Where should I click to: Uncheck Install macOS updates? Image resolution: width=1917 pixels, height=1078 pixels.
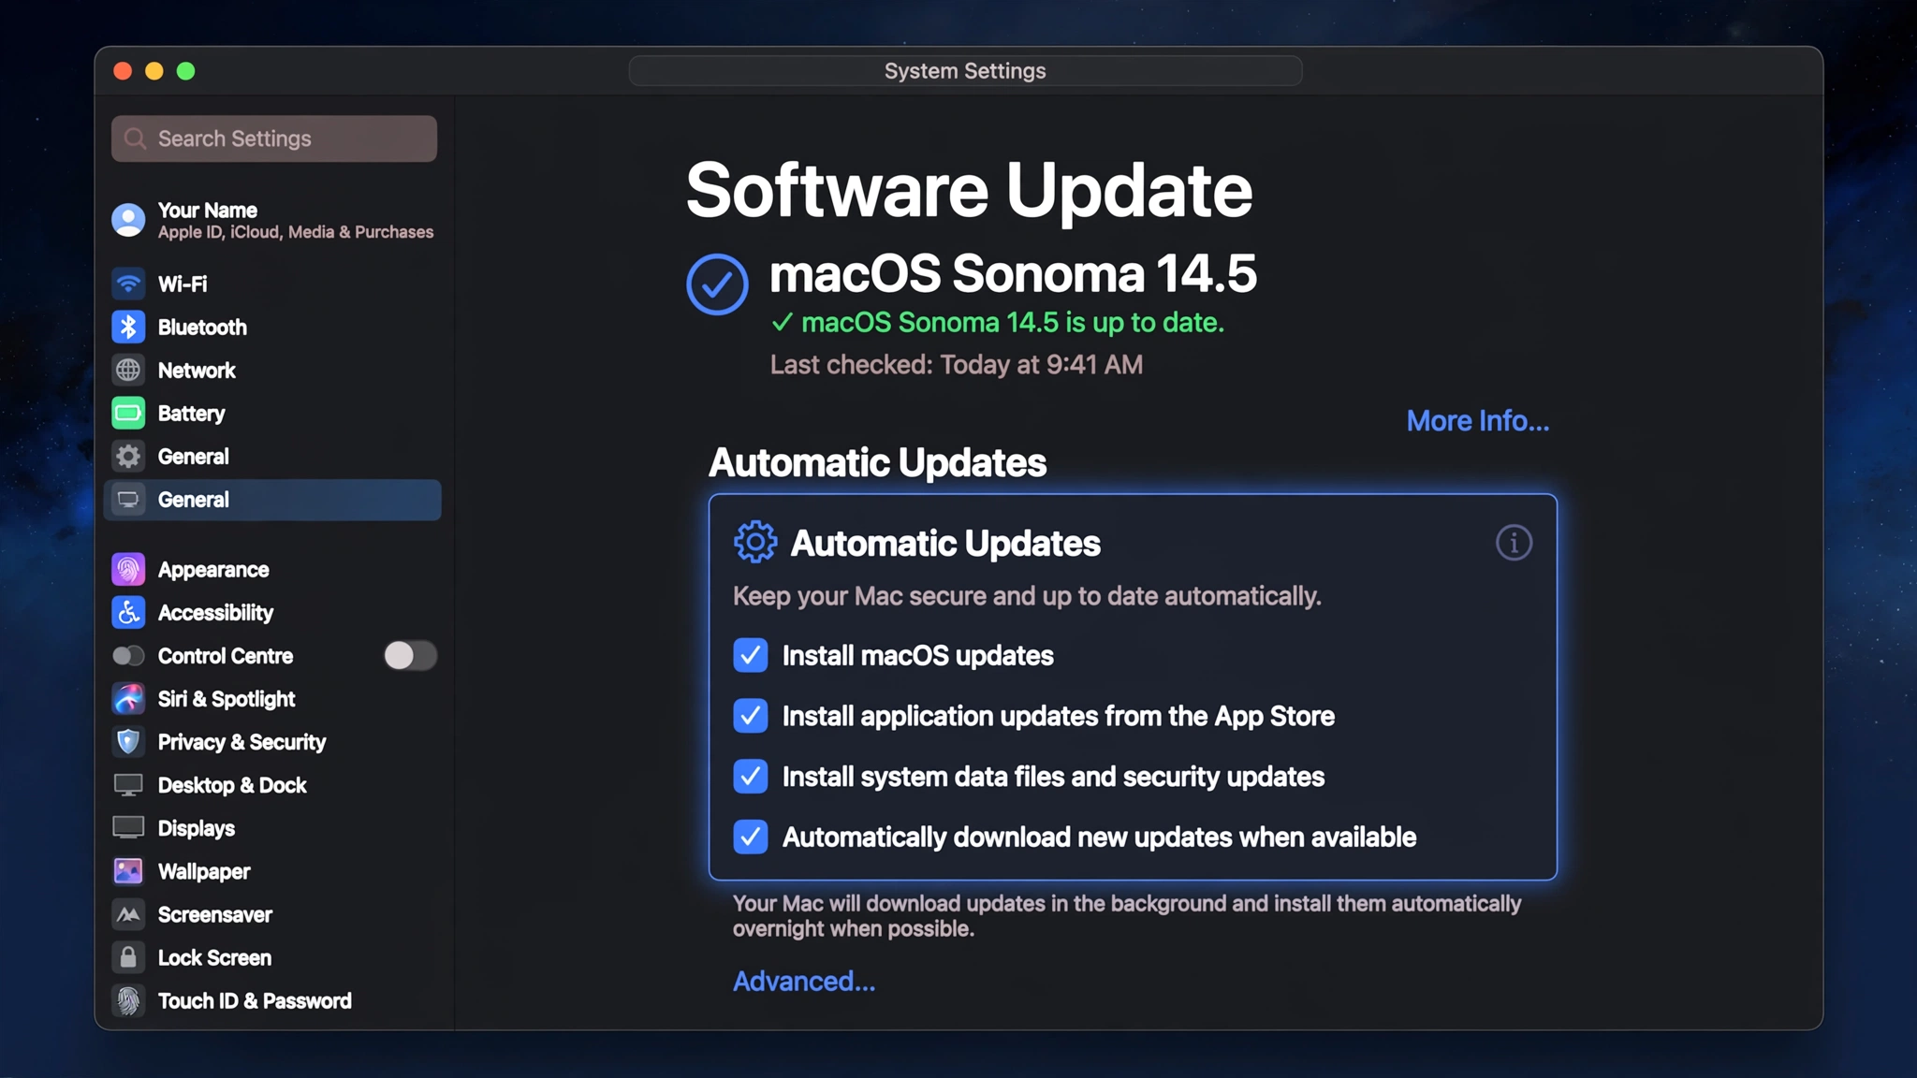(x=751, y=655)
